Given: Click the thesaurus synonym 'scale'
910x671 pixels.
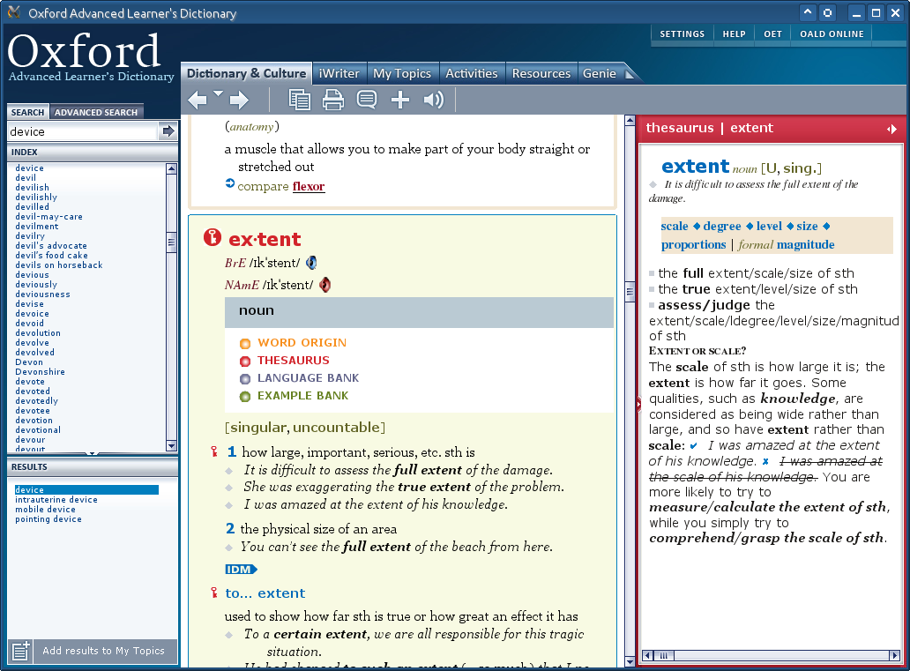Looking at the screenshot, I should pyautogui.click(x=675, y=226).
